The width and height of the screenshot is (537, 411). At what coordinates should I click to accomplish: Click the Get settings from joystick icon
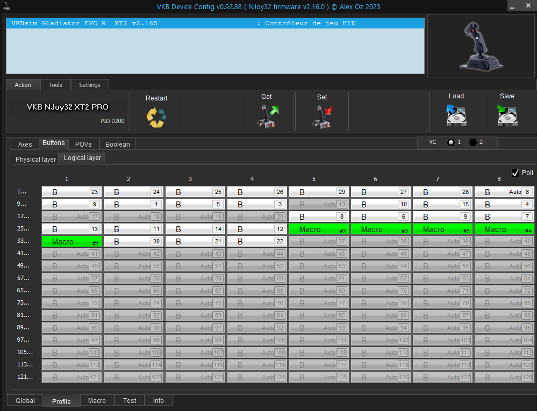268,117
